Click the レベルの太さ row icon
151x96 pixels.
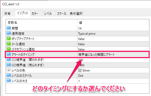(9, 81)
